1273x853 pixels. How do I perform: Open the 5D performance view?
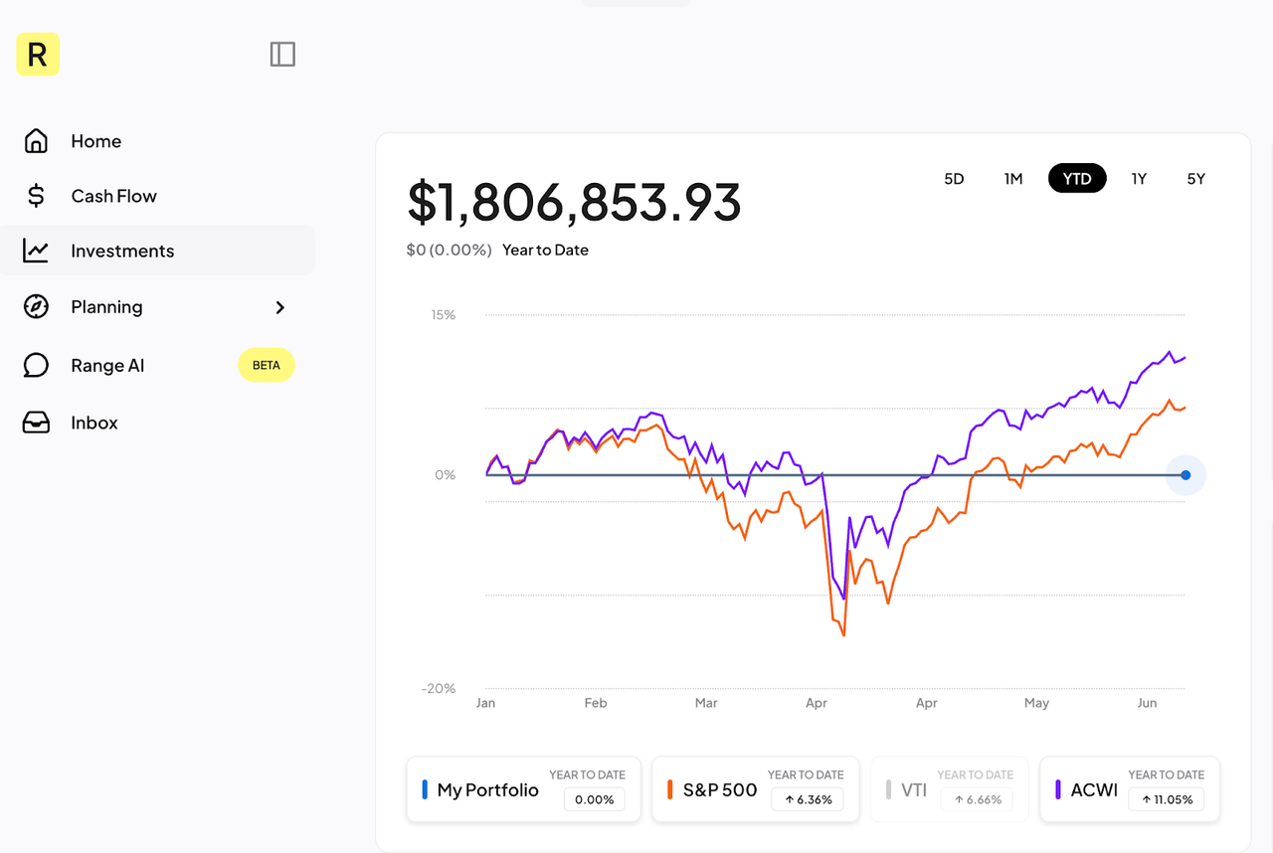tap(954, 178)
